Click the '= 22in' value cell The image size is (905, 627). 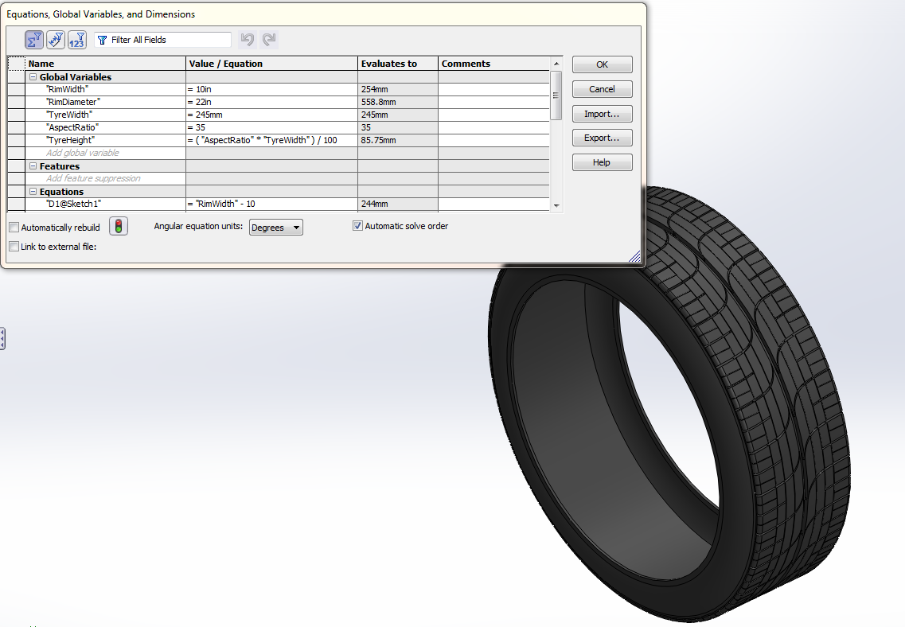[x=272, y=102]
